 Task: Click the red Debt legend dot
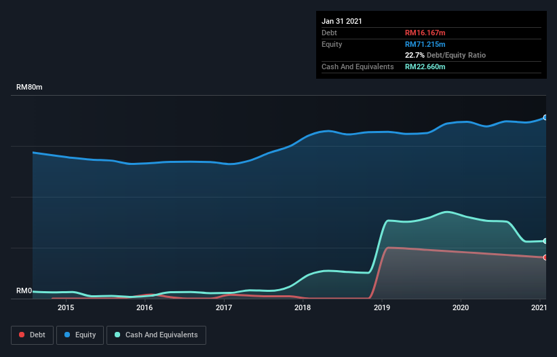[x=22, y=335]
